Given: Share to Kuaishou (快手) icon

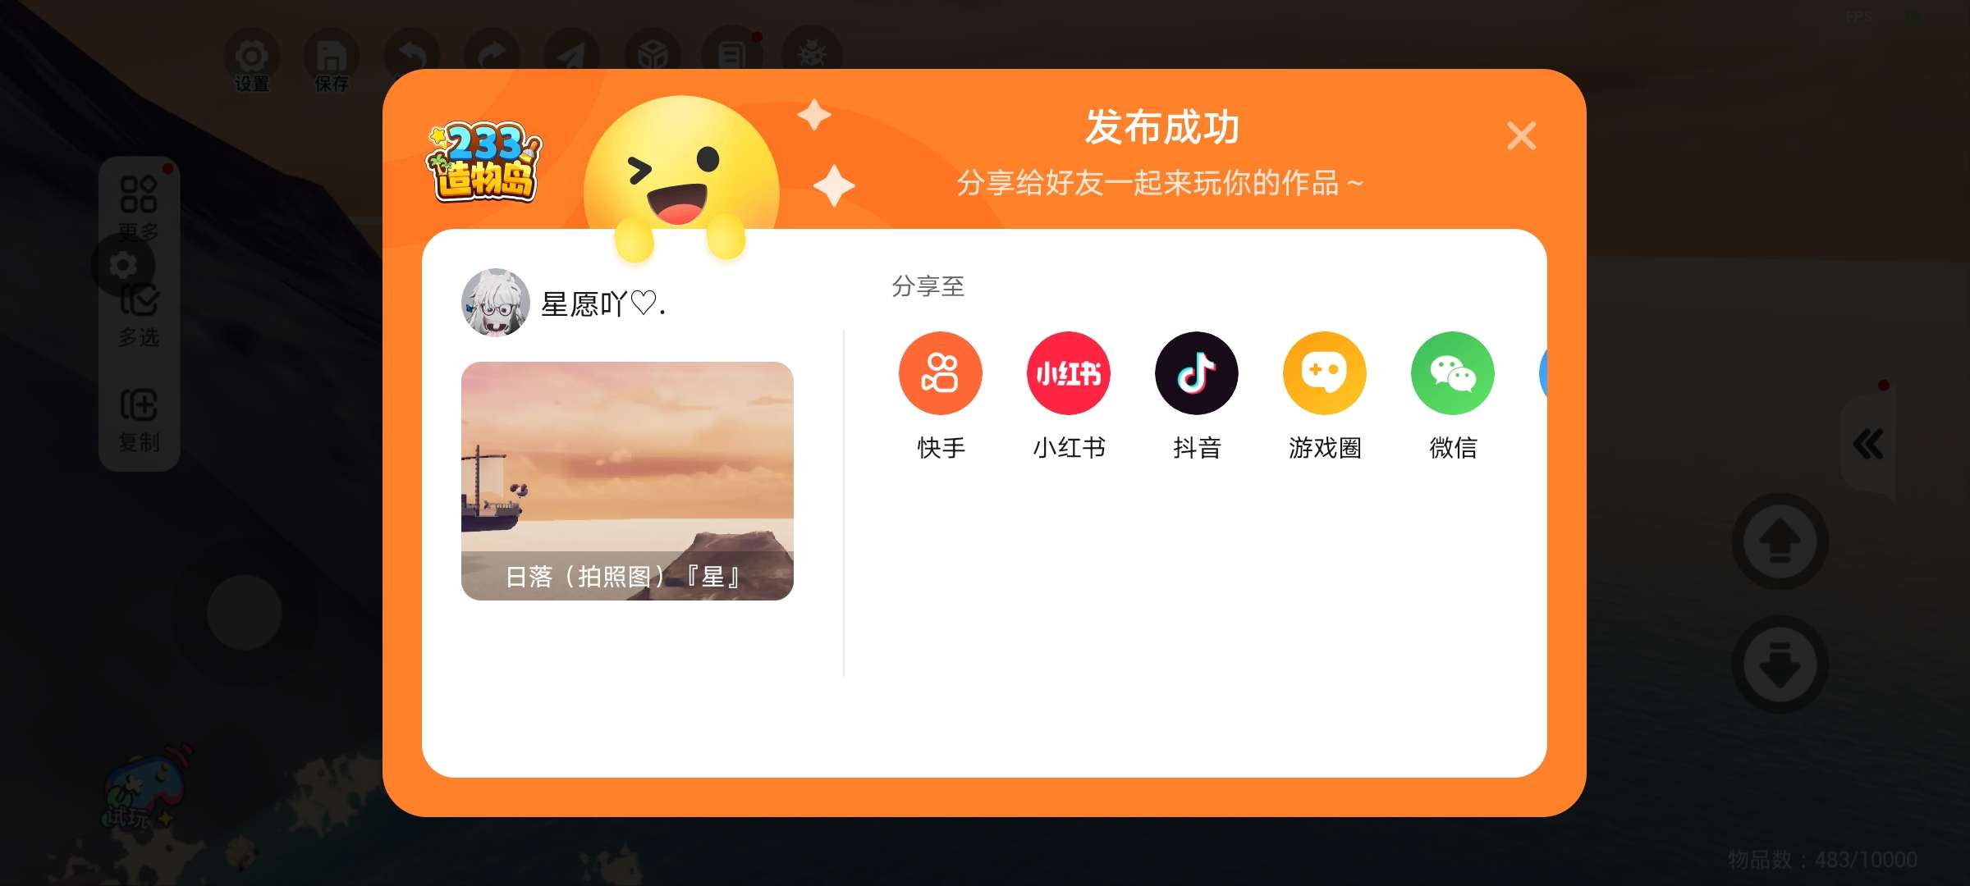Looking at the screenshot, I should pos(940,373).
